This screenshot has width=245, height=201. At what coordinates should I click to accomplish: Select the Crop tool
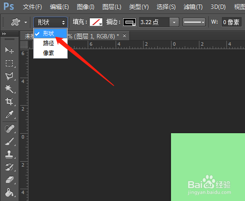[x=9, y=101]
